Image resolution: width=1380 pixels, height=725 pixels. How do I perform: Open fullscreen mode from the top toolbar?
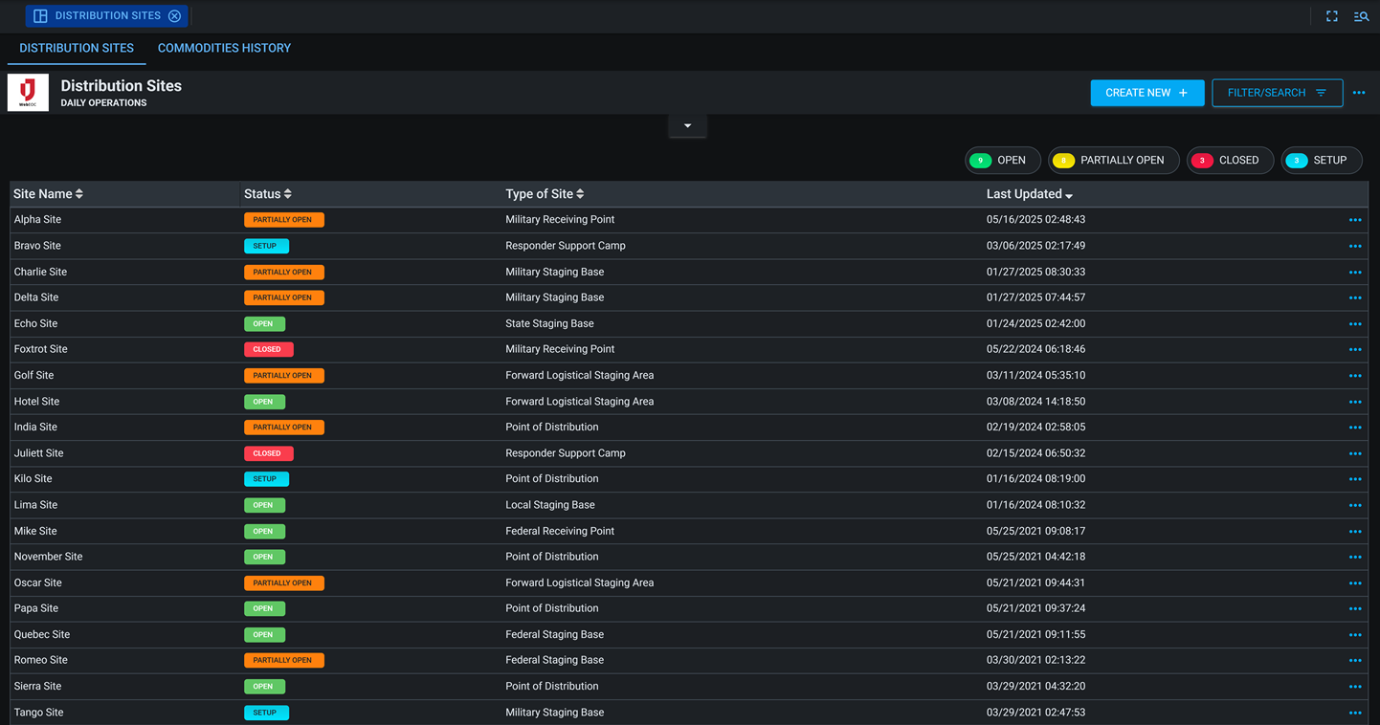[x=1331, y=15]
